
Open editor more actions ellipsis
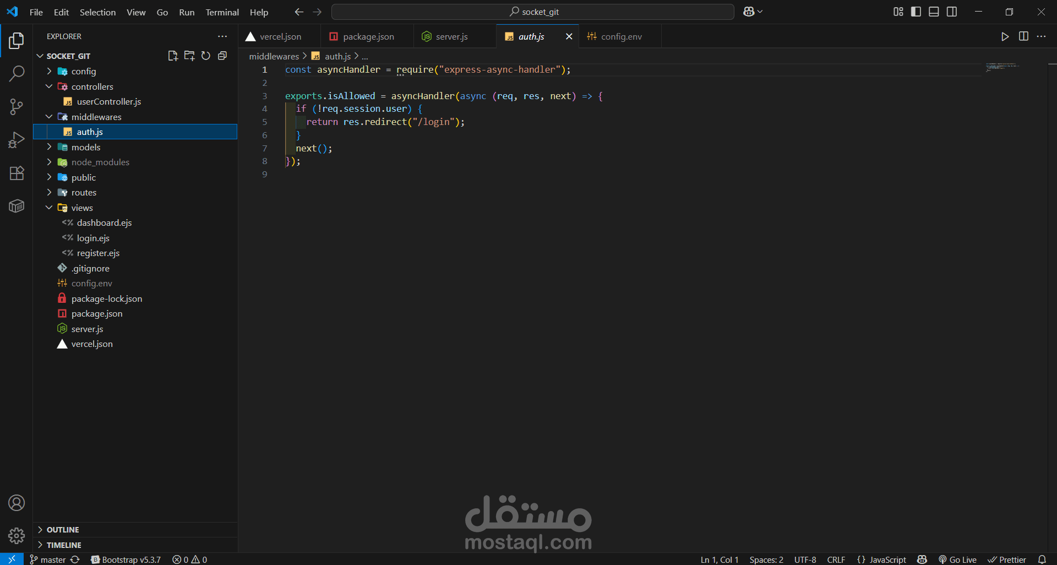(x=1041, y=36)
